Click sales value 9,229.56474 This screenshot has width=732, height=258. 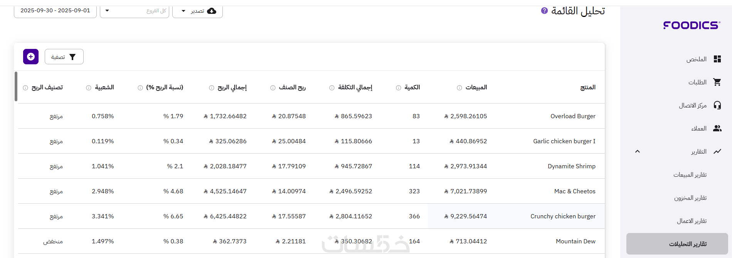click(466, 216)
